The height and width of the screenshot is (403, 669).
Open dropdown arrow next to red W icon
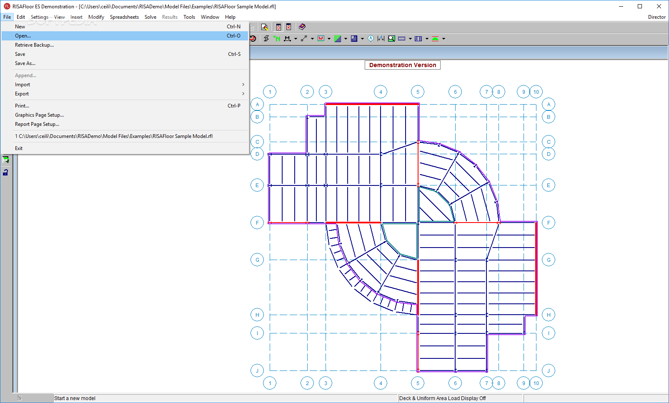pos(329,39)
